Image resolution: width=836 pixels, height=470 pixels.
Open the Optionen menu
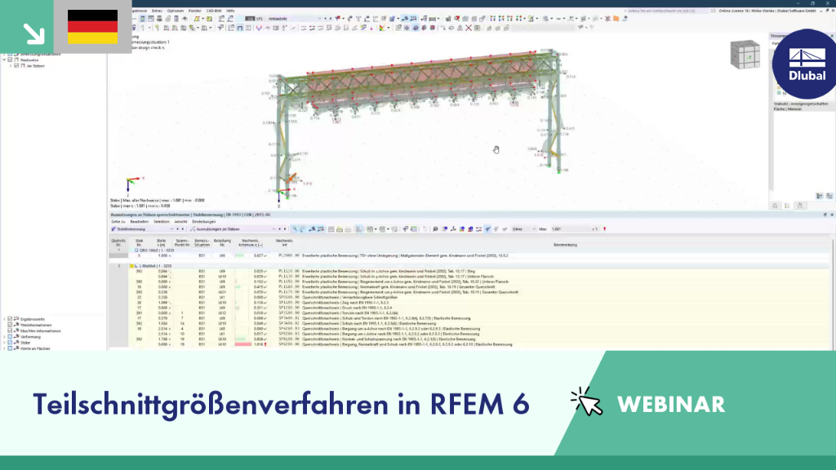click(175, 11)
